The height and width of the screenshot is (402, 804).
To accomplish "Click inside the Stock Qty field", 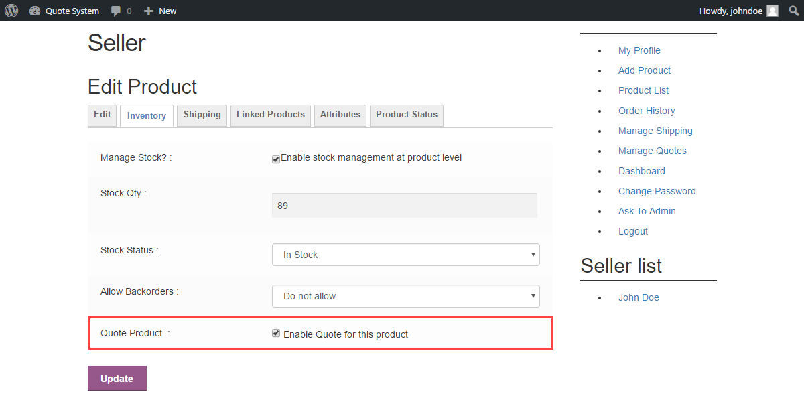I will 404,205.
